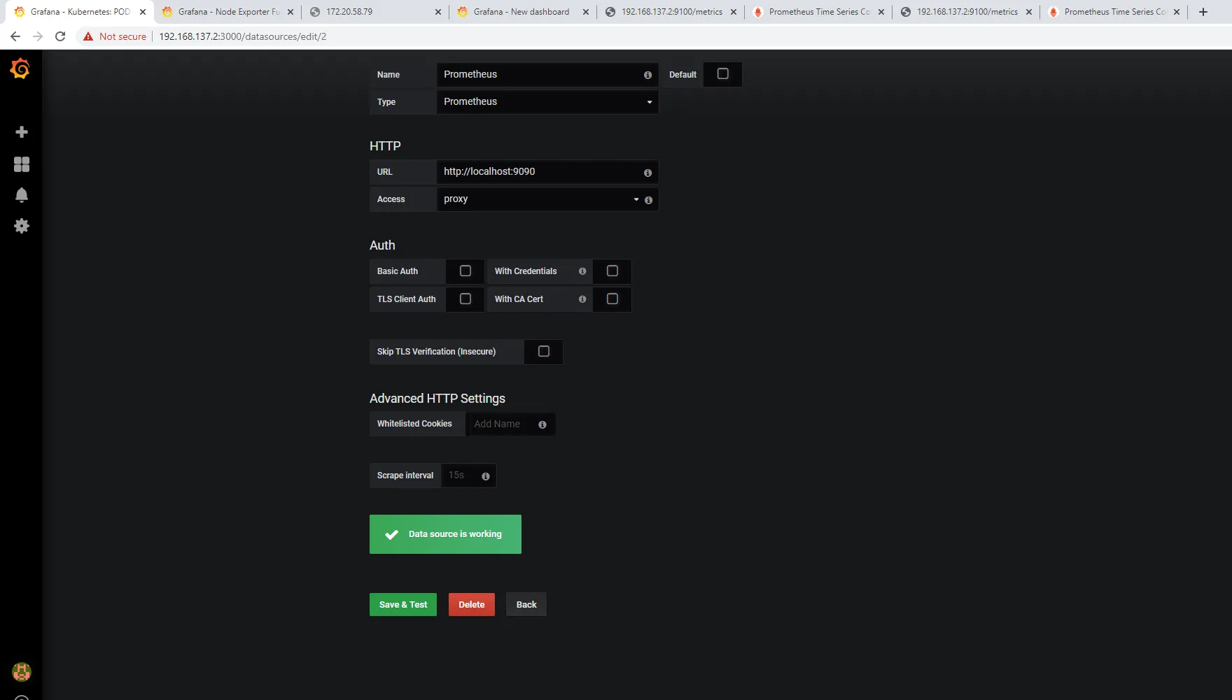Switch to Grafana Kubernetes POD tab
Image resolution: width=1232 pixels, height=700 pixels.
pos(80,12)
